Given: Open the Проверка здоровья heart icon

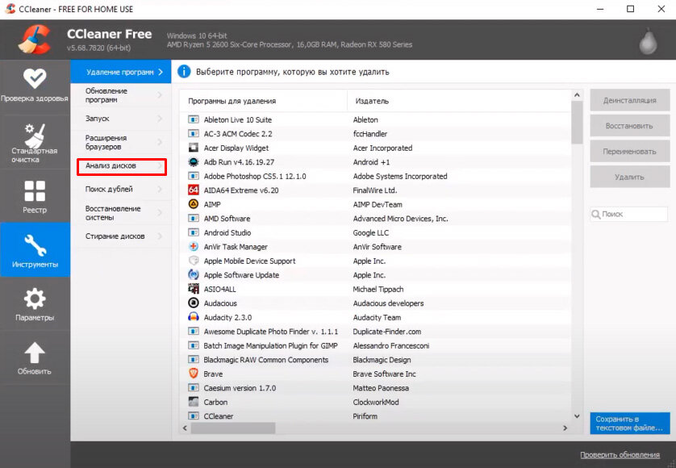Looking at the screenshot, I should [35, 78].
